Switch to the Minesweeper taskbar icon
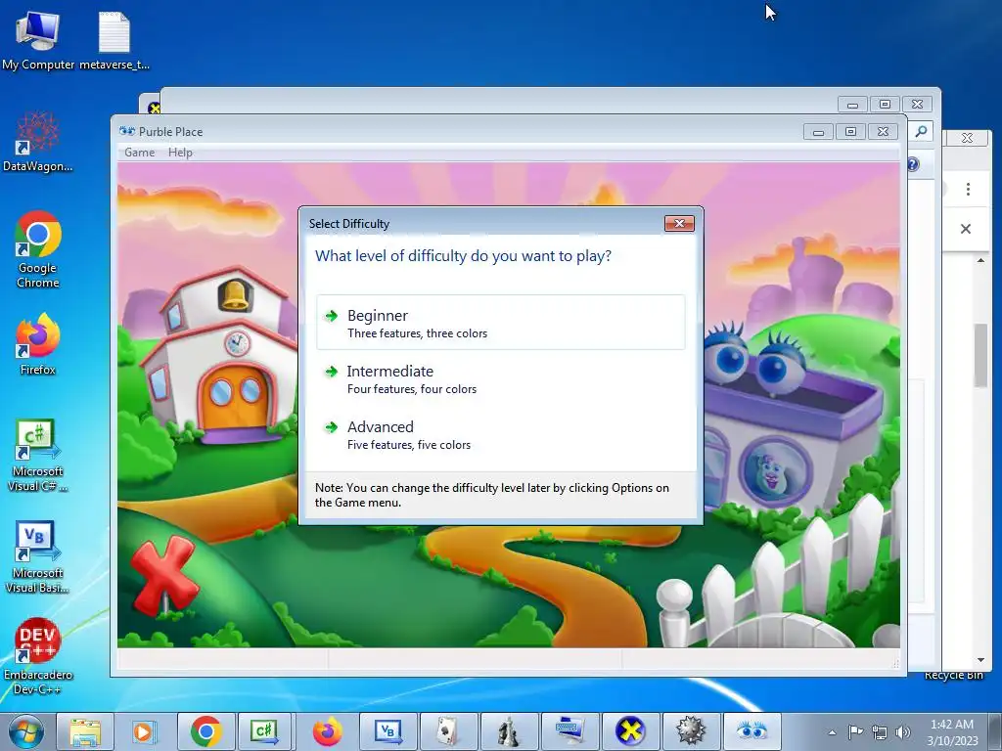 point(691,731)
